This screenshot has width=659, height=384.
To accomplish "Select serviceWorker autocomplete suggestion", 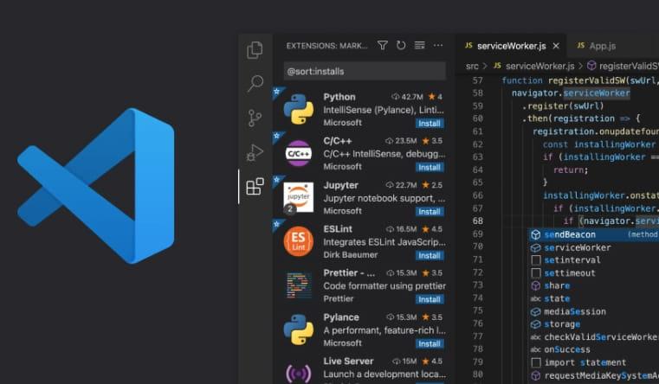I will [593, 247].
